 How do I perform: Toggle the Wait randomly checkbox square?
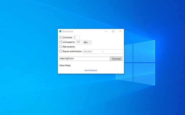pyautogui.click(x=61, y=47)
